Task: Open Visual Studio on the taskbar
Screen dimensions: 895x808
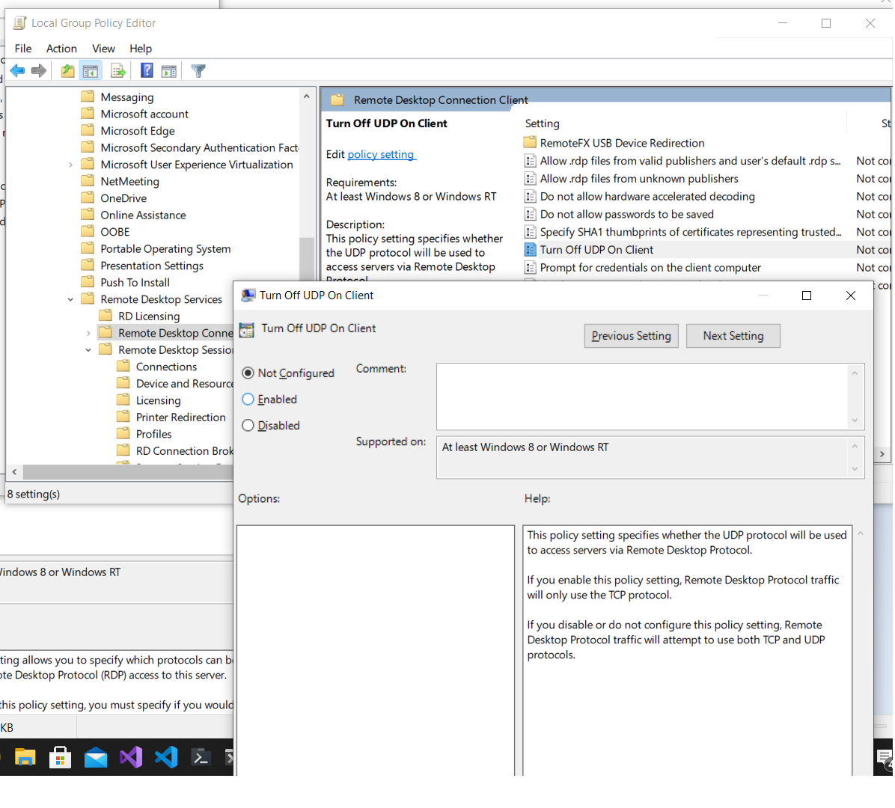Action: (x=131, y=757)
